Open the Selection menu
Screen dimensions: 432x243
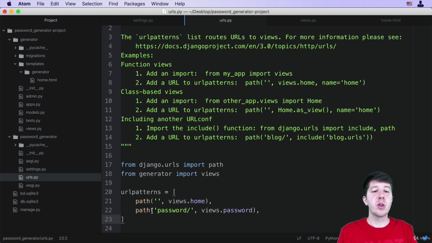pyautogui.click(x=92, y=4)
